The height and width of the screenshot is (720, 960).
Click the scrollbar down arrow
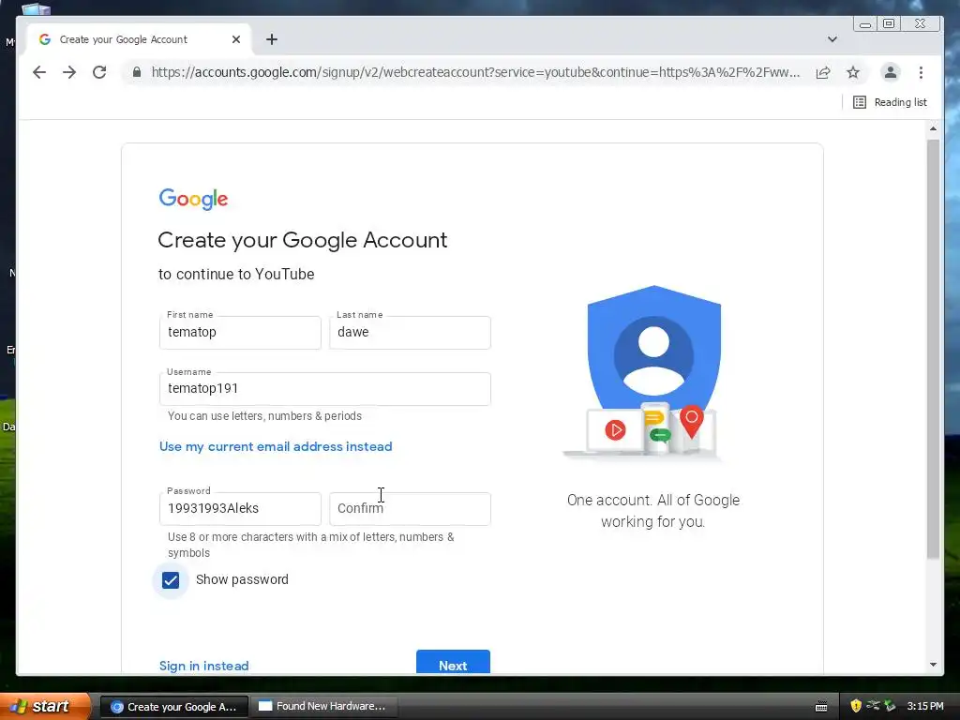(933, 665)
